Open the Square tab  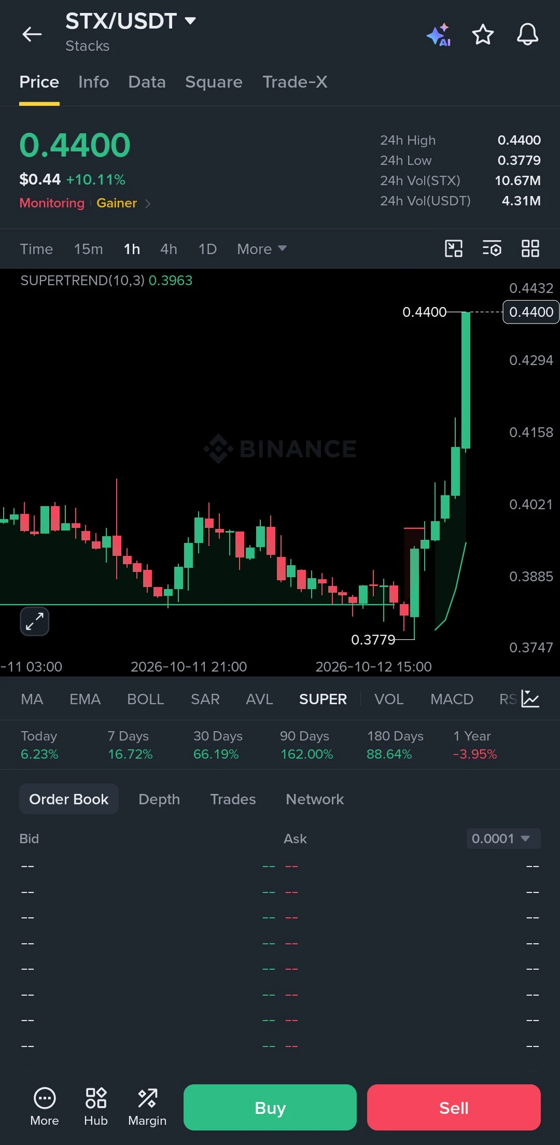tap(214, 82)
